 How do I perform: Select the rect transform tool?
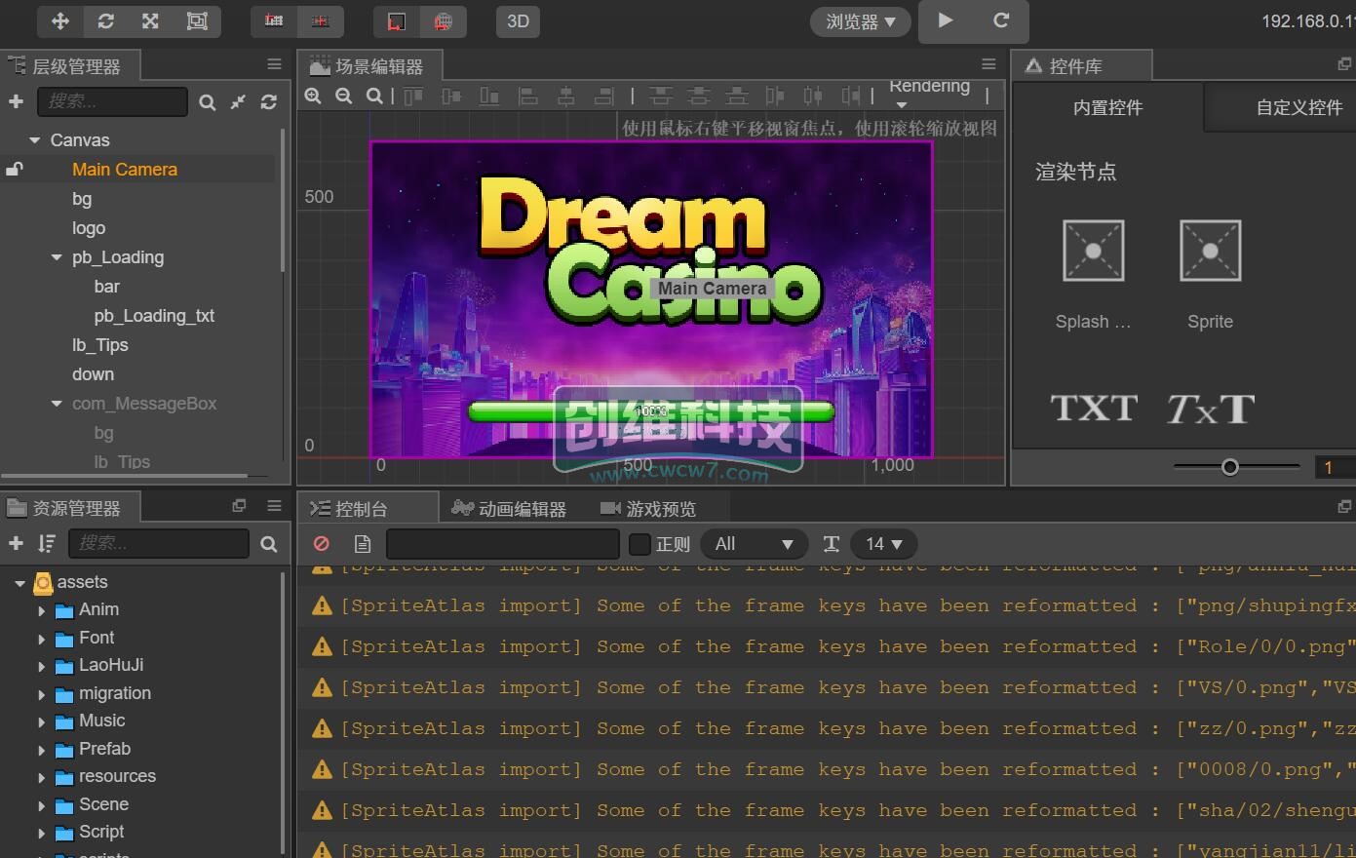coord(197,20)
